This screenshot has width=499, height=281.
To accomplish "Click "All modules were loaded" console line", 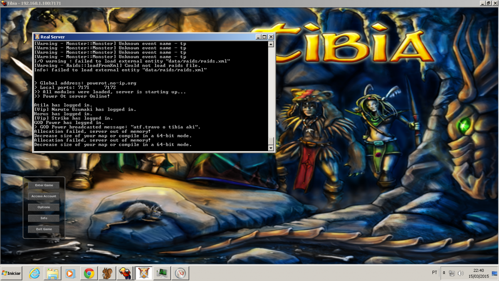I will 110,92.
